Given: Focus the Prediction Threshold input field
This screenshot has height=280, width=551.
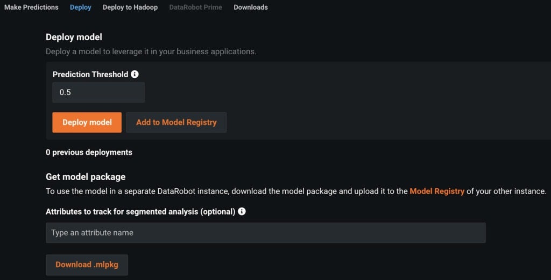Looking at the screenshot, I should click(x=98, y=92).
